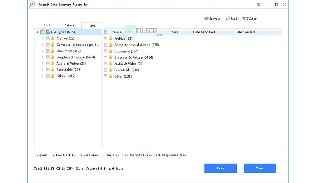Click Executable folder icon in left tree
The width and height of the screenshot is (316, 183).
(53, 70)
